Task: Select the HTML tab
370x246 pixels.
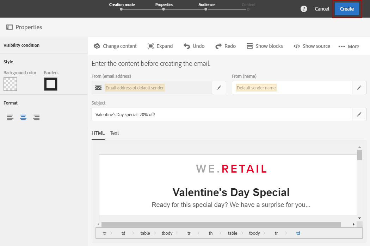Action: click(x=98, y=133)
